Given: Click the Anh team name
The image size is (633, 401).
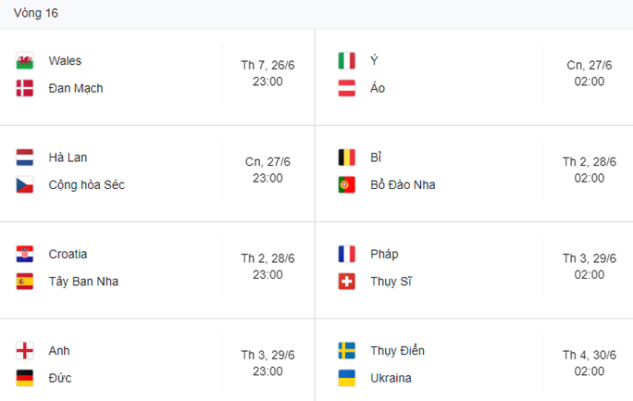Looking at the screenshot, I should point(59,351).
